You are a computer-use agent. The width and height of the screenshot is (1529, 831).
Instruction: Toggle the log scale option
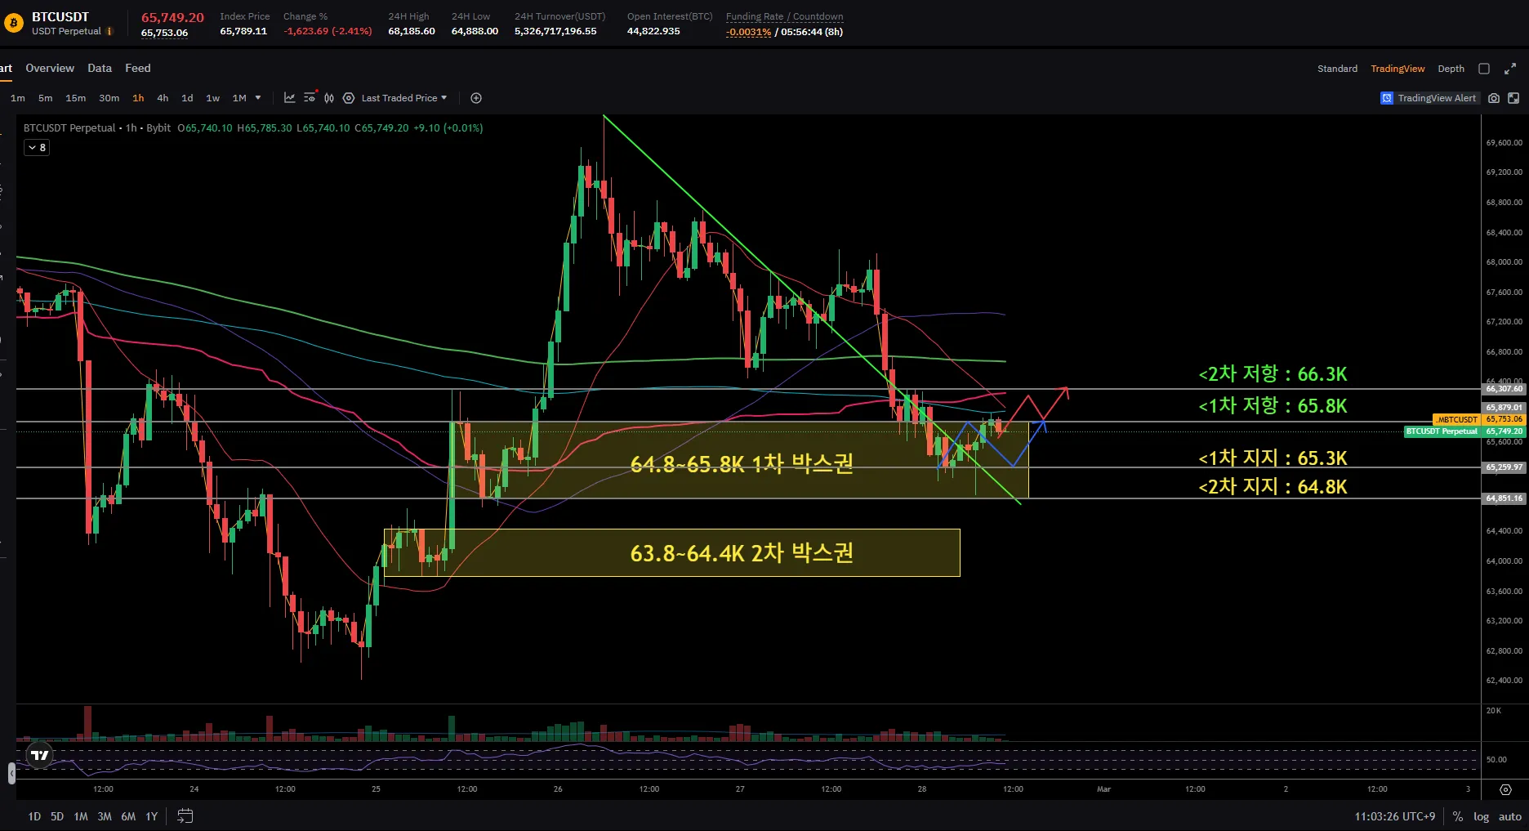pyautogui.click(x=1481, y=816)
